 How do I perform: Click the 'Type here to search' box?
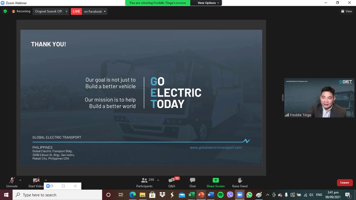point(58,195)
